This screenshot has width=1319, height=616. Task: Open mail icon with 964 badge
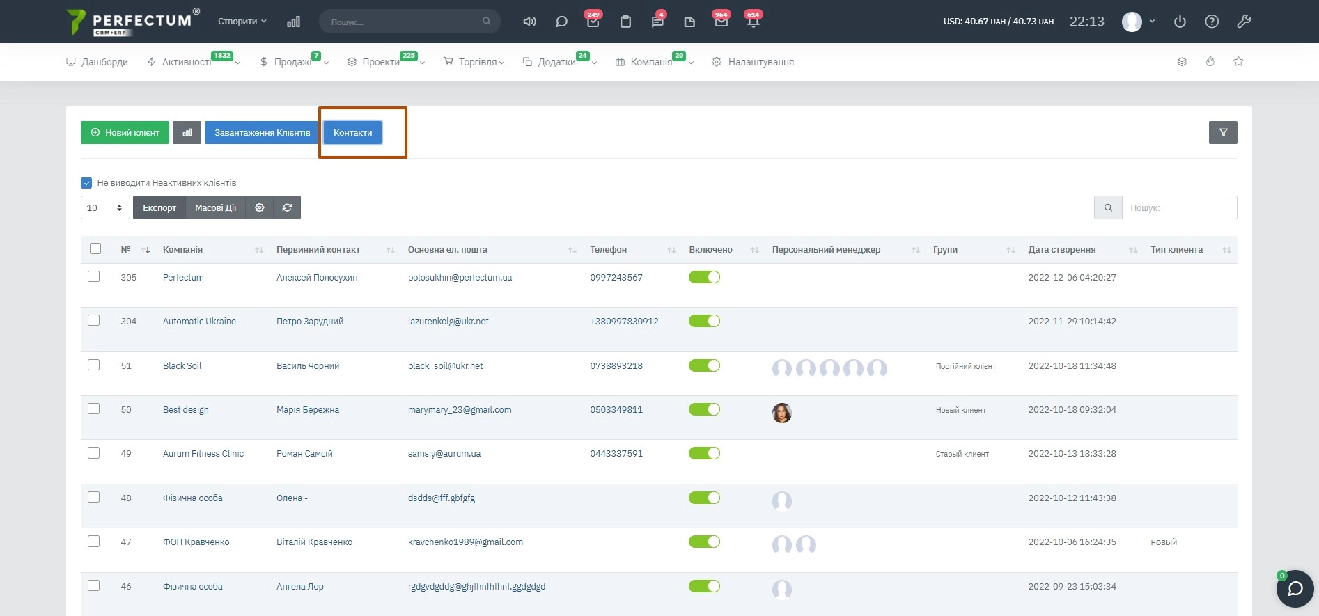click(x=721, y=21)
